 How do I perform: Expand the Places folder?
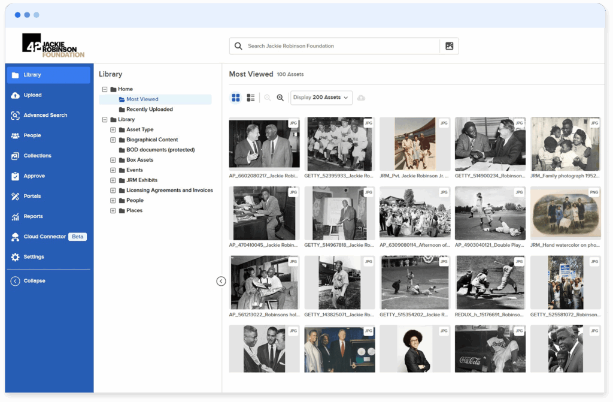coord(113,211)
